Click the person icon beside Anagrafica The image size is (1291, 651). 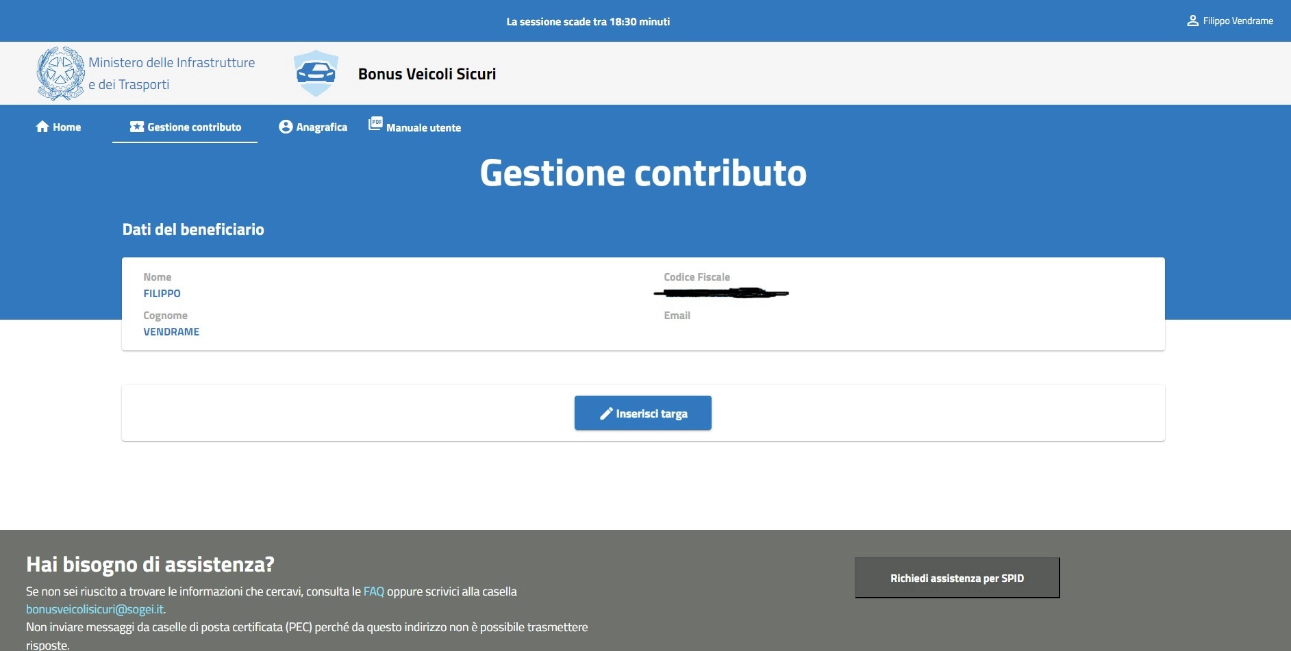(286, 127)
